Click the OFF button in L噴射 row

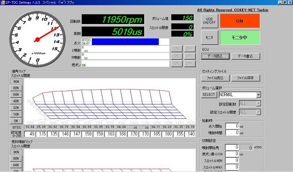coord(190,49)
